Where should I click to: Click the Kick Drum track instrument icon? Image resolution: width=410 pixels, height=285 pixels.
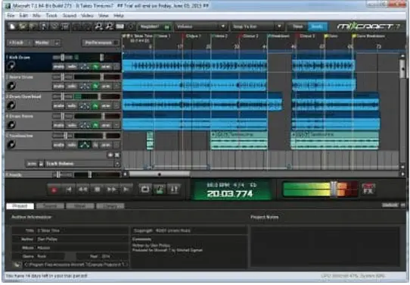coord(11,66)
